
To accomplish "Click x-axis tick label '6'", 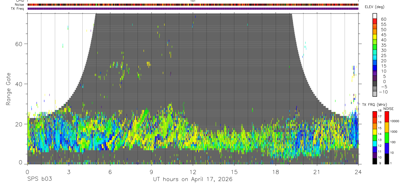I will (x=110, y=172).
